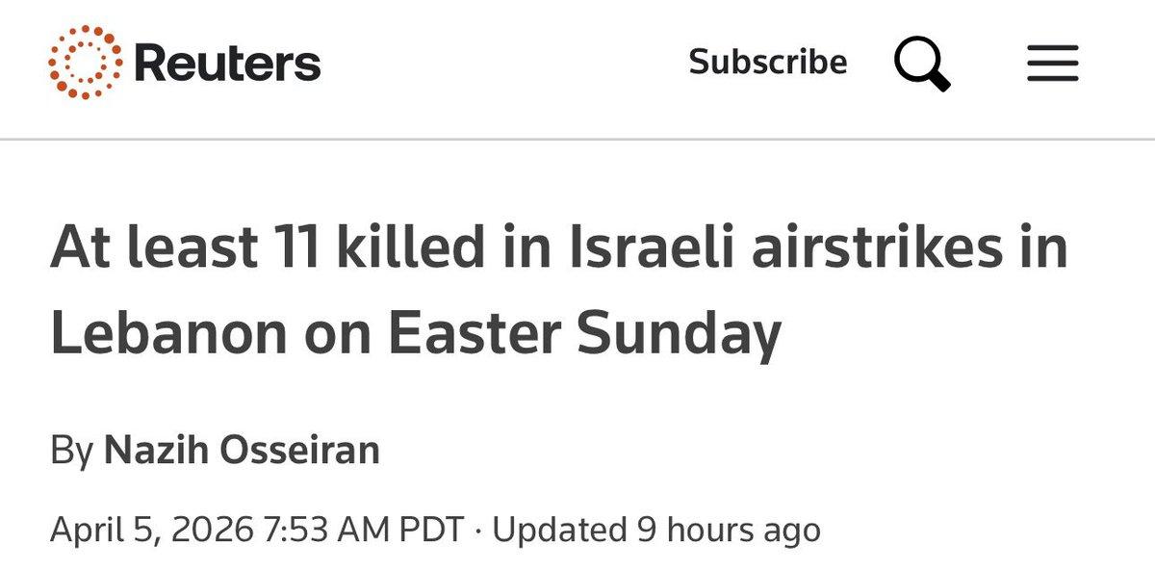Image resolution: width=1155 pixels, height=570 pixels.
Task: Open author profile Nazih Osseiran
Action: click(242, 451)
